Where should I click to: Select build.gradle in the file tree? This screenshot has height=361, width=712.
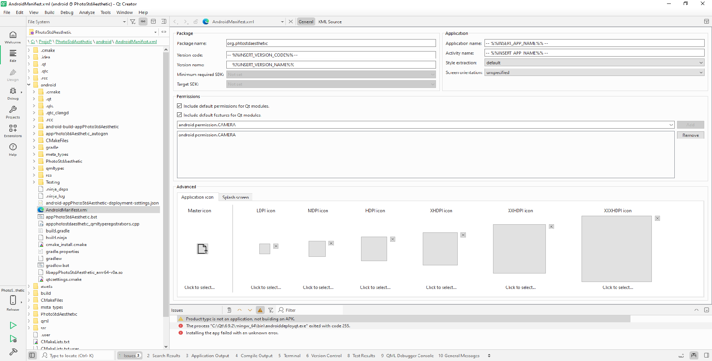click(x=57, y=230)
